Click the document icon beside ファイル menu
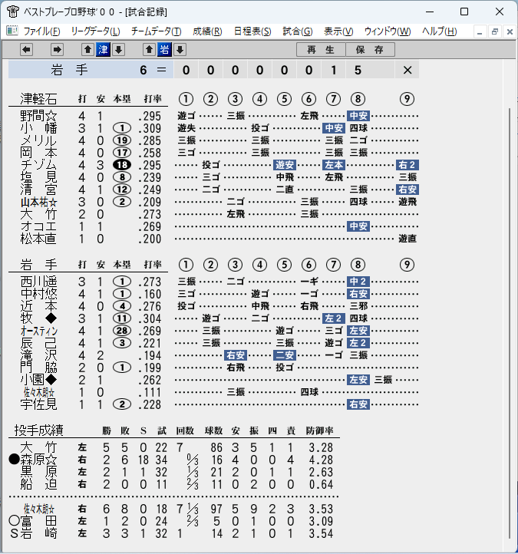Image resolution: width=518 pixels, height=554 pixels. 12,31
